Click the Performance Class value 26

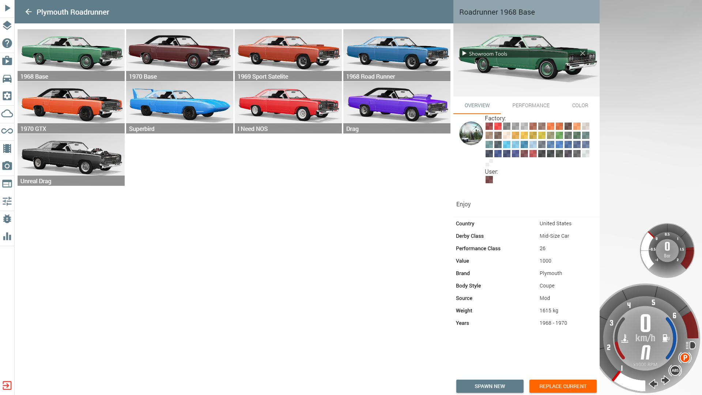(542, 248)
